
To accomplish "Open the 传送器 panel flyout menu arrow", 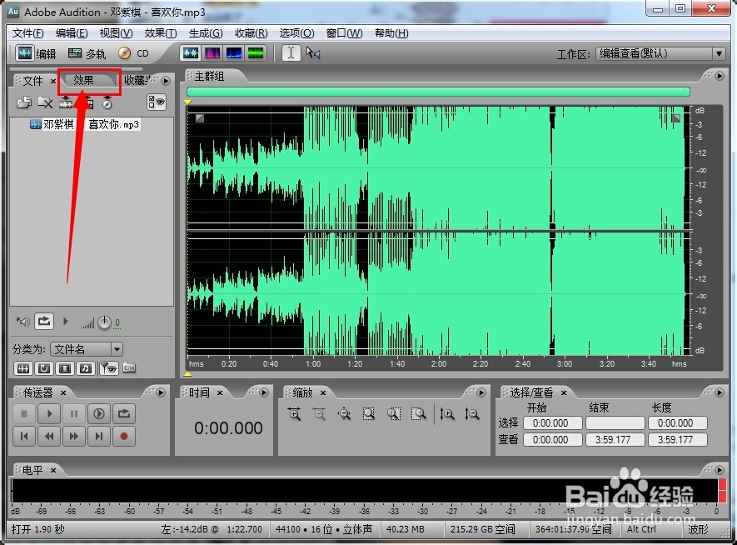I will (161, 392).
